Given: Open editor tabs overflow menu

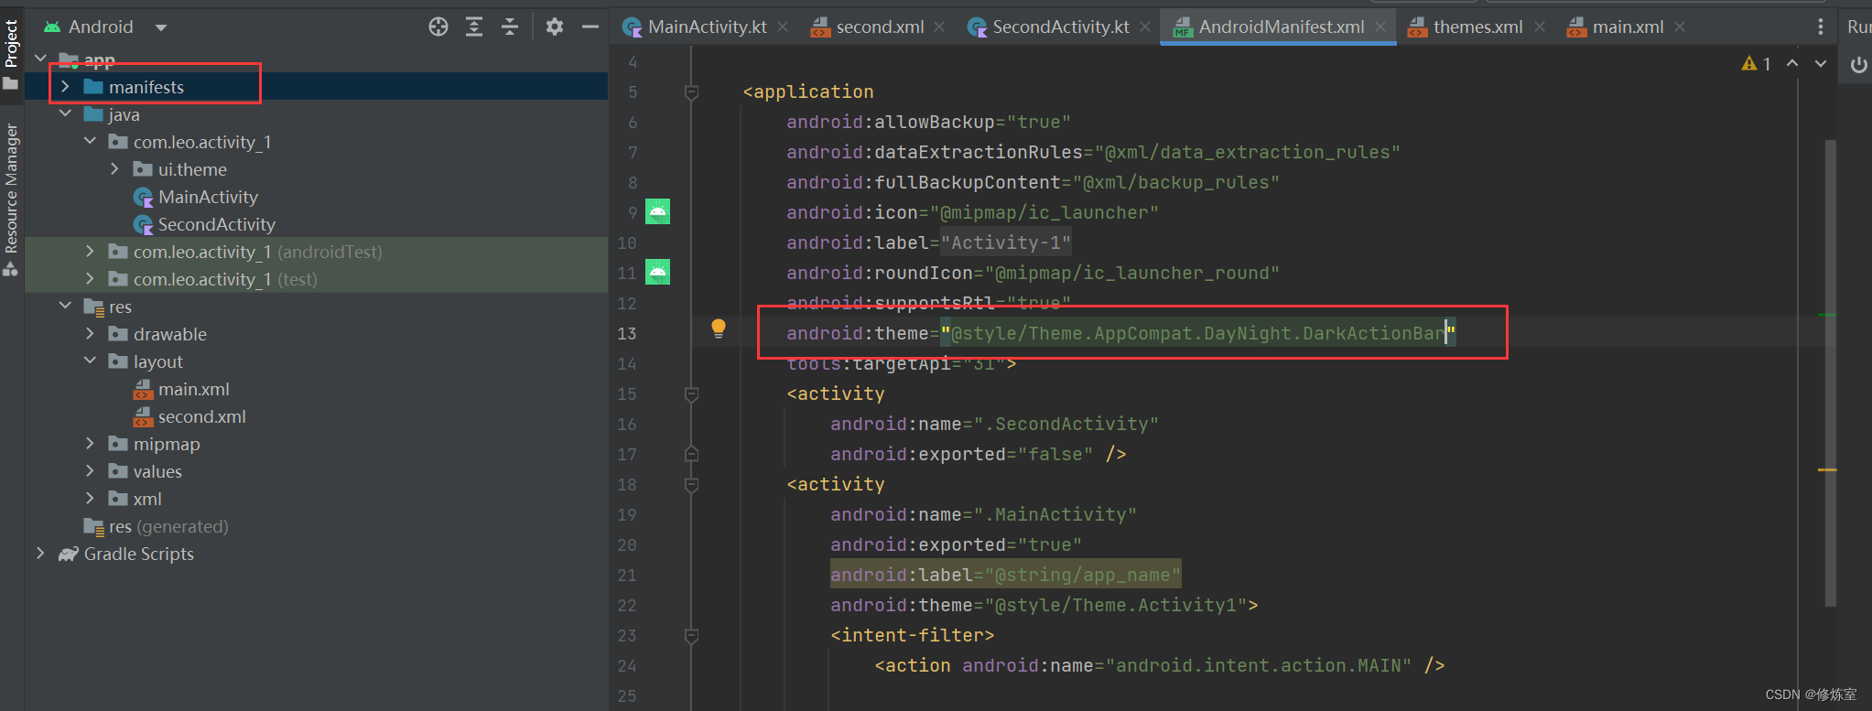Looking at the screenshot, I should pos(1820,27).
